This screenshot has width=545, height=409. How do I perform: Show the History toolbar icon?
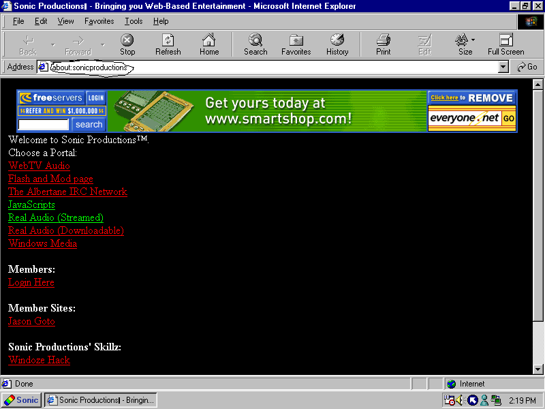point(337,44)
